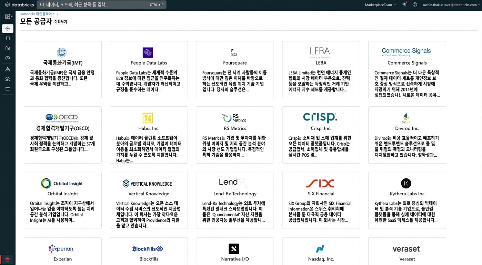The height and width of the screenshot is (265, 482).
Task: Click the OECD globe logo
Action: point(62,118)
